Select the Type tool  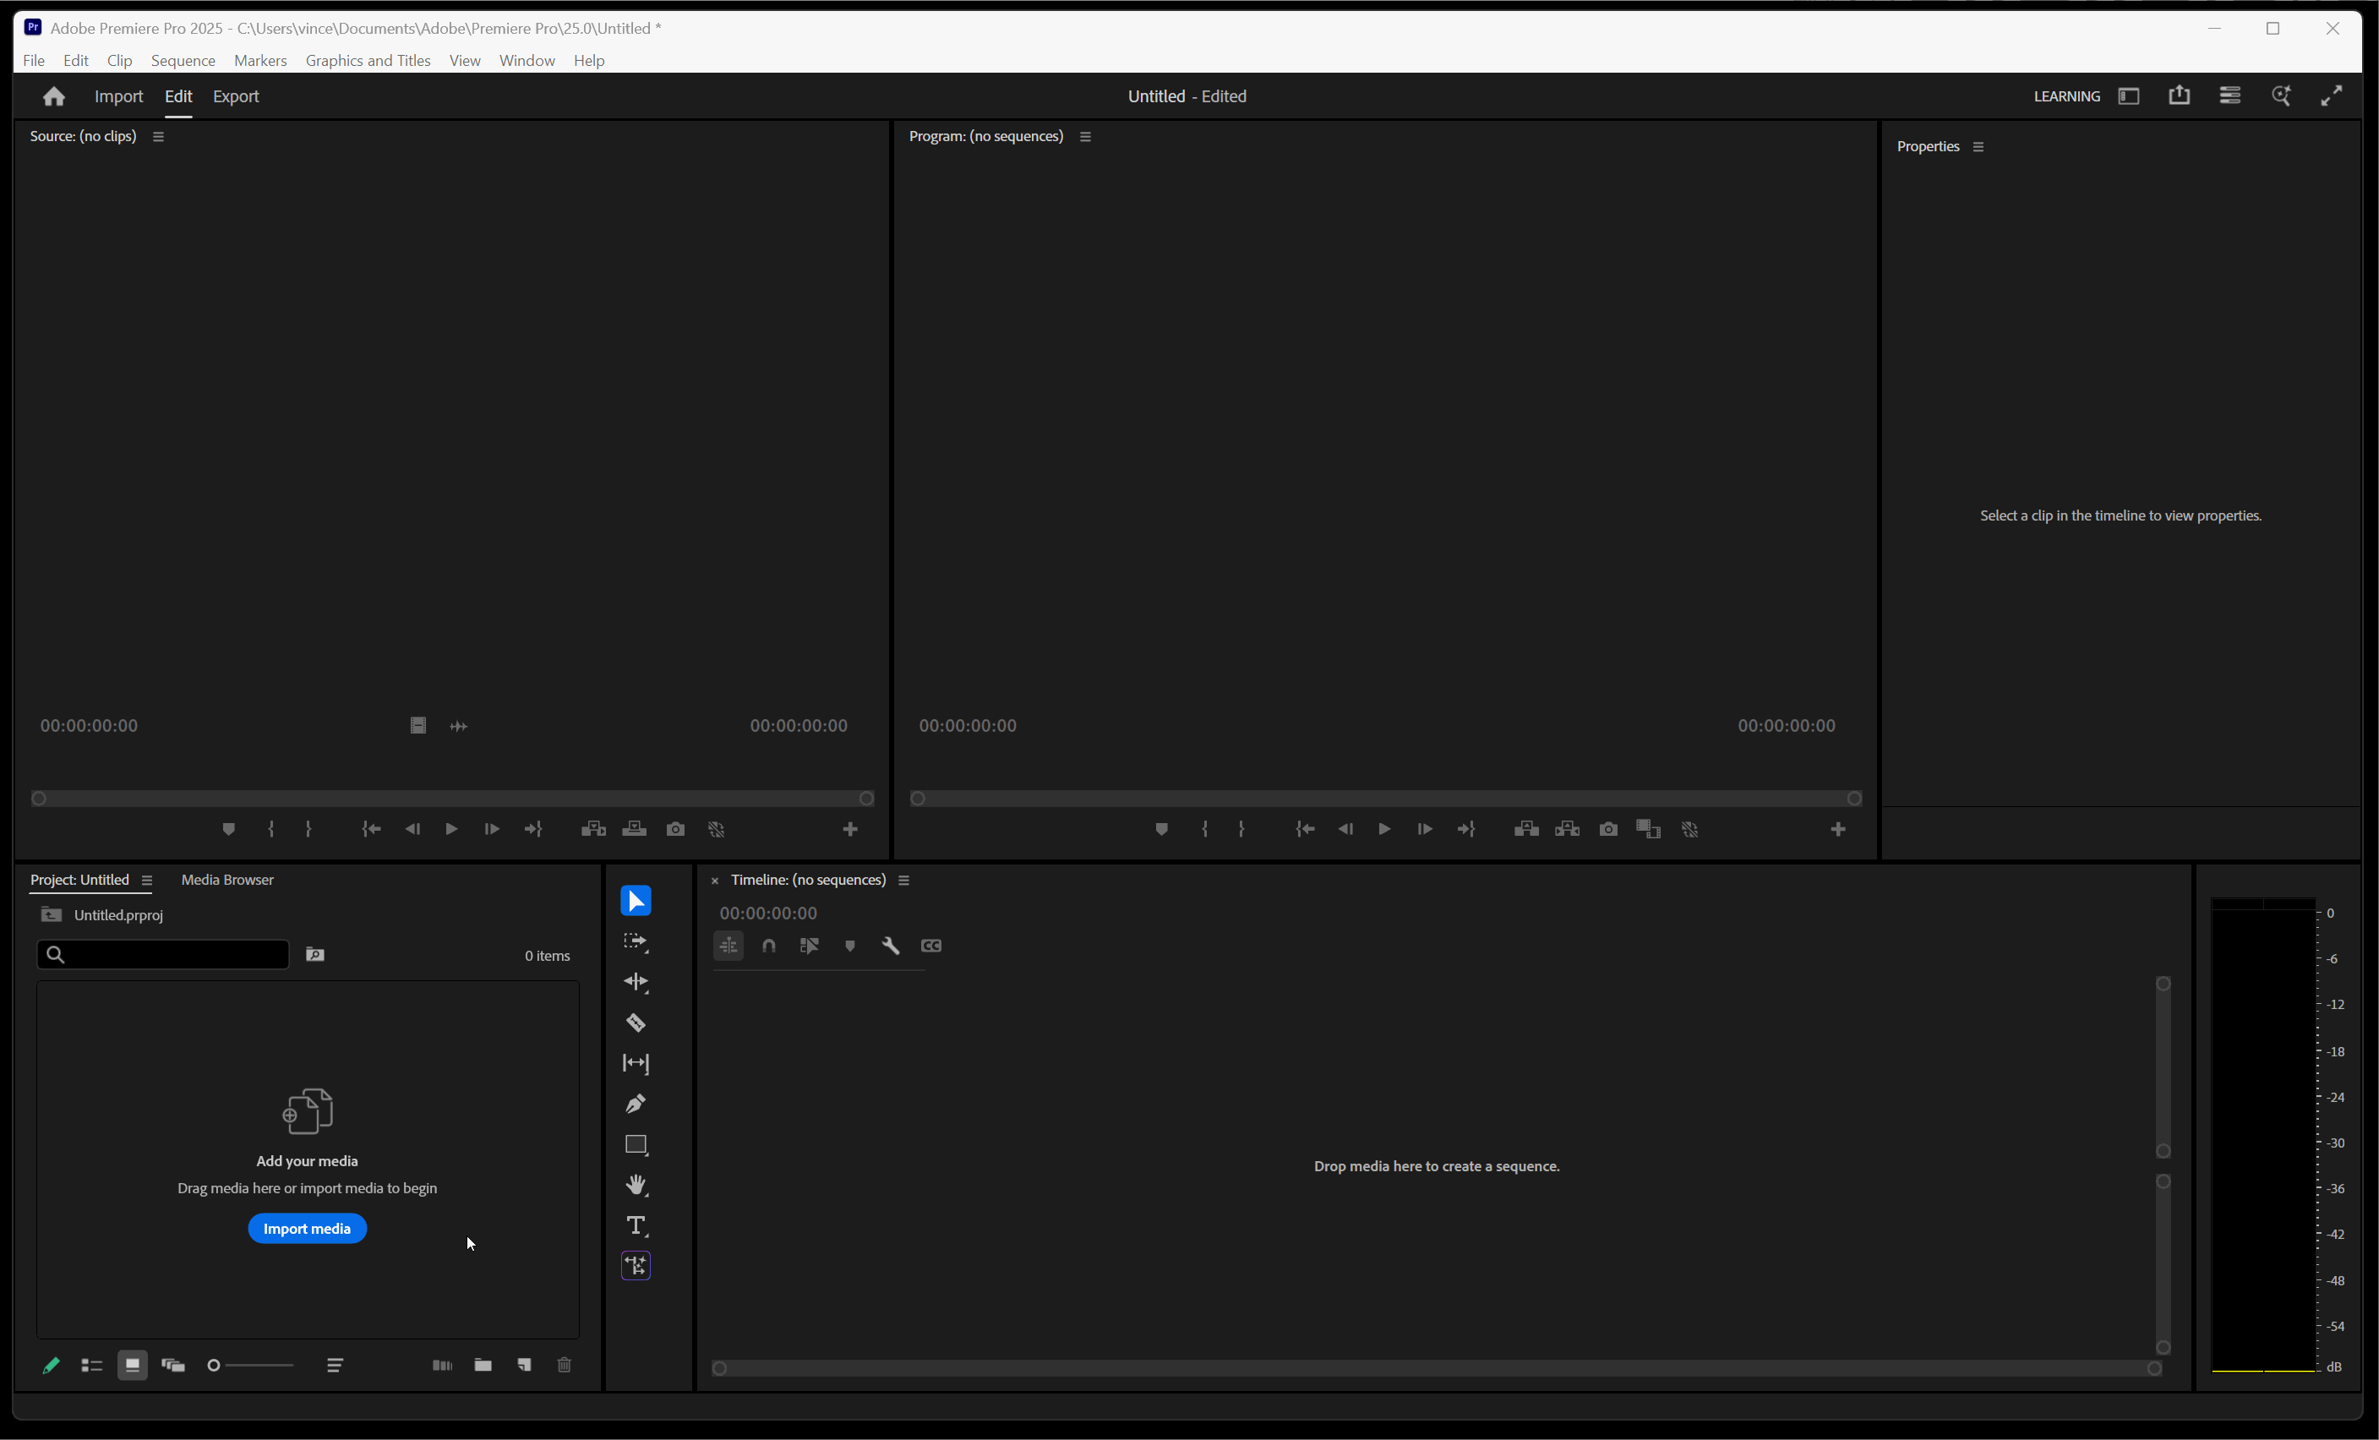pyautogui.click(x=636, y=1225)
